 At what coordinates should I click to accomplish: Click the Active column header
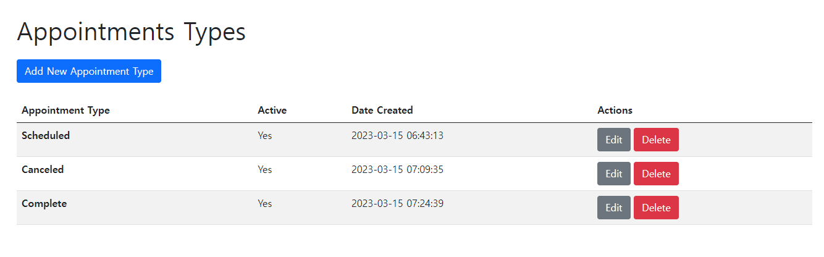coord(272,111)
